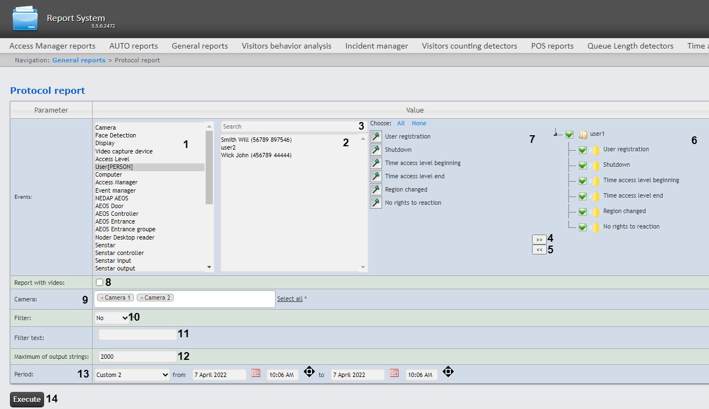
Task: Click the crosshair icon after end time
Action: click(448, 372)
